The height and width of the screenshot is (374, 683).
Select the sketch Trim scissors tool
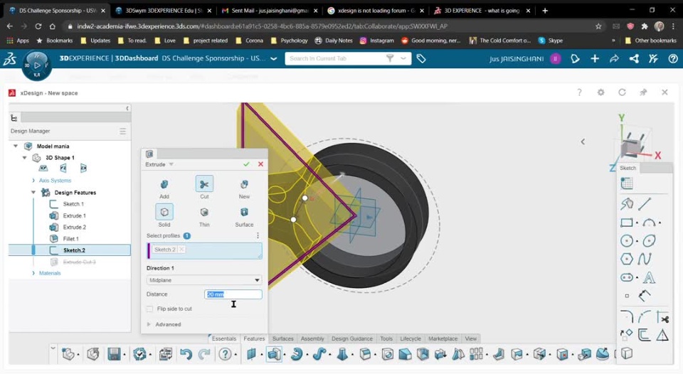pos(663,316)
